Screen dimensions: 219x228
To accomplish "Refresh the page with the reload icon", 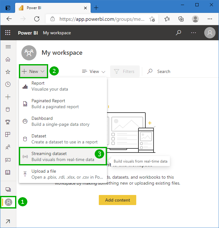I will point(37,19).
